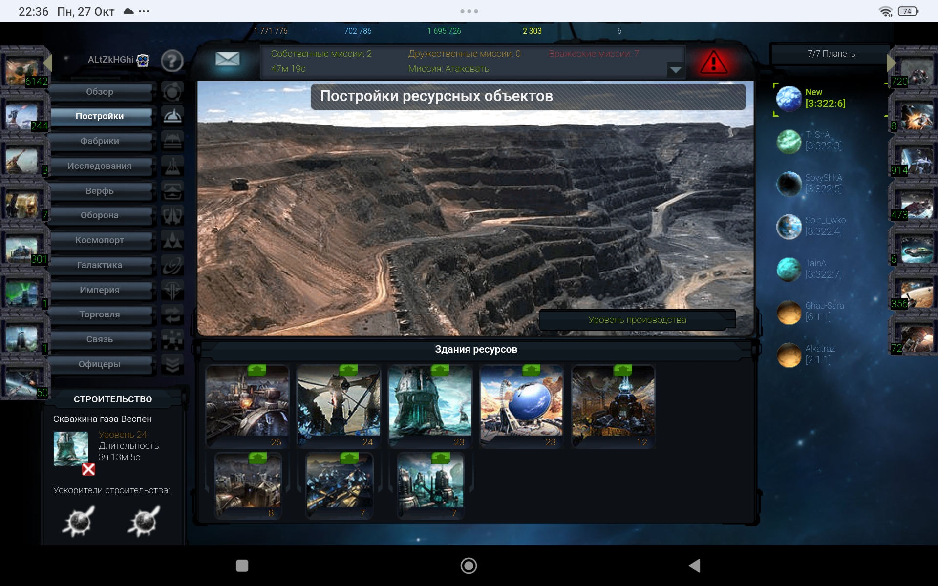The image size is (938, 586).
Task: Open the mail envelope icon
Action: point(228,60)
